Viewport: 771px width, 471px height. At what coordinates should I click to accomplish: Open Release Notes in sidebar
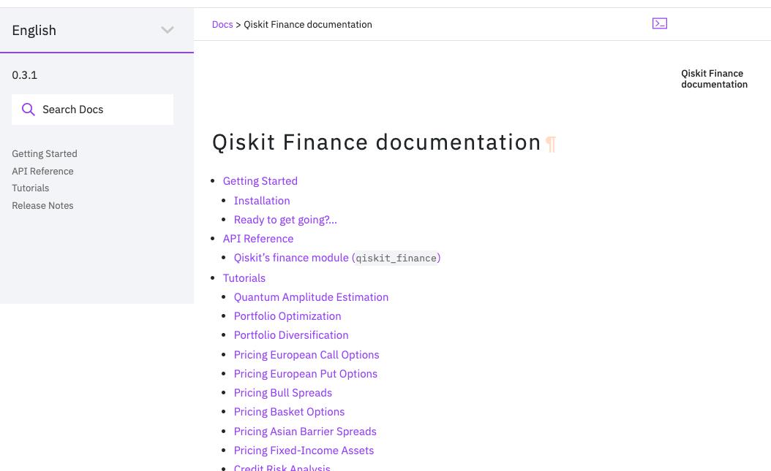(x=42, y=206)
